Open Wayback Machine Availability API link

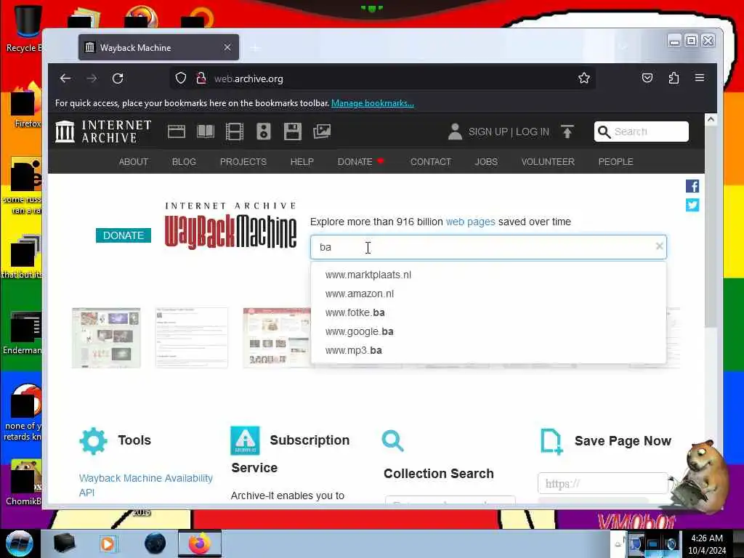(145, 485)
